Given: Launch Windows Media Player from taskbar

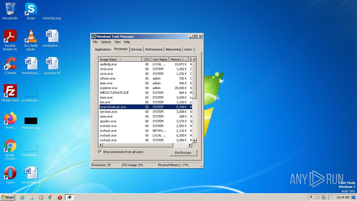Looking at the screenshot, I should pos(41,197).
